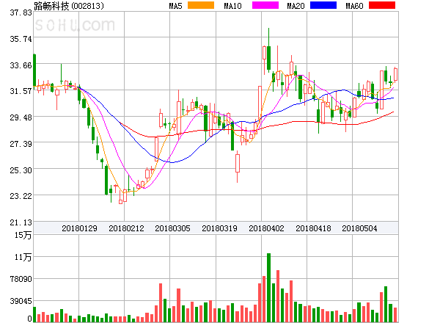Select the stock title 路畅科技(002813)
Image resolution: width=440 pixels, height=323 pixels.
[x=69, y=6]
